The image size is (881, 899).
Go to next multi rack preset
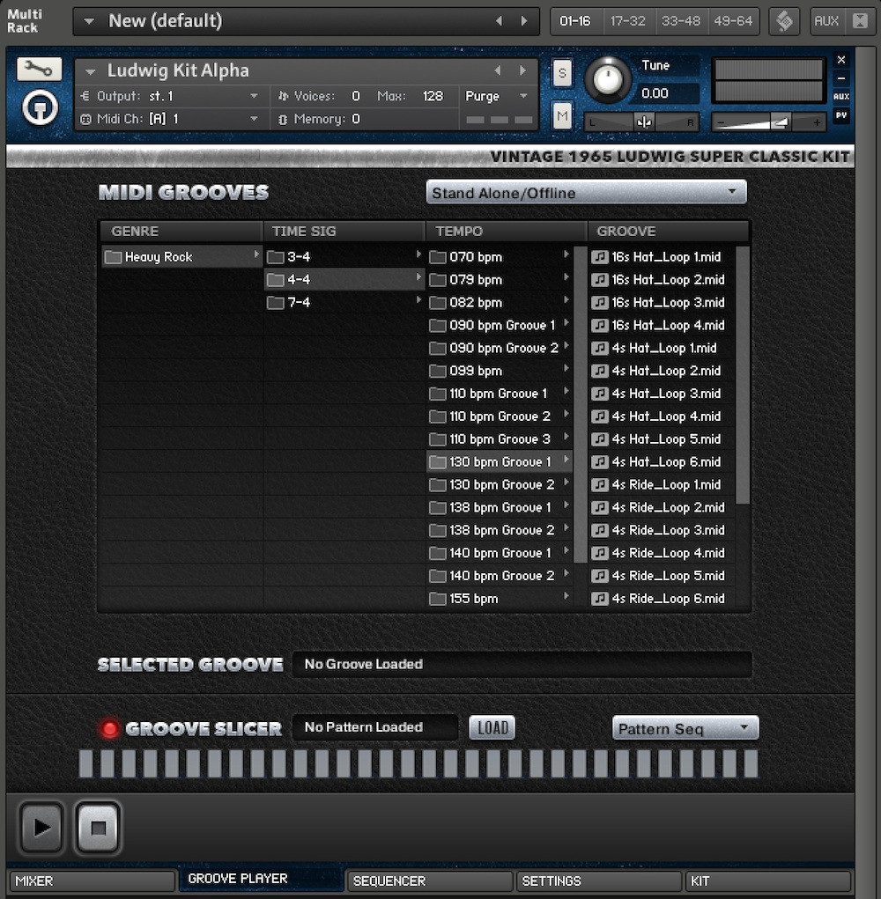pyautogui.click(x=523, y=21)
